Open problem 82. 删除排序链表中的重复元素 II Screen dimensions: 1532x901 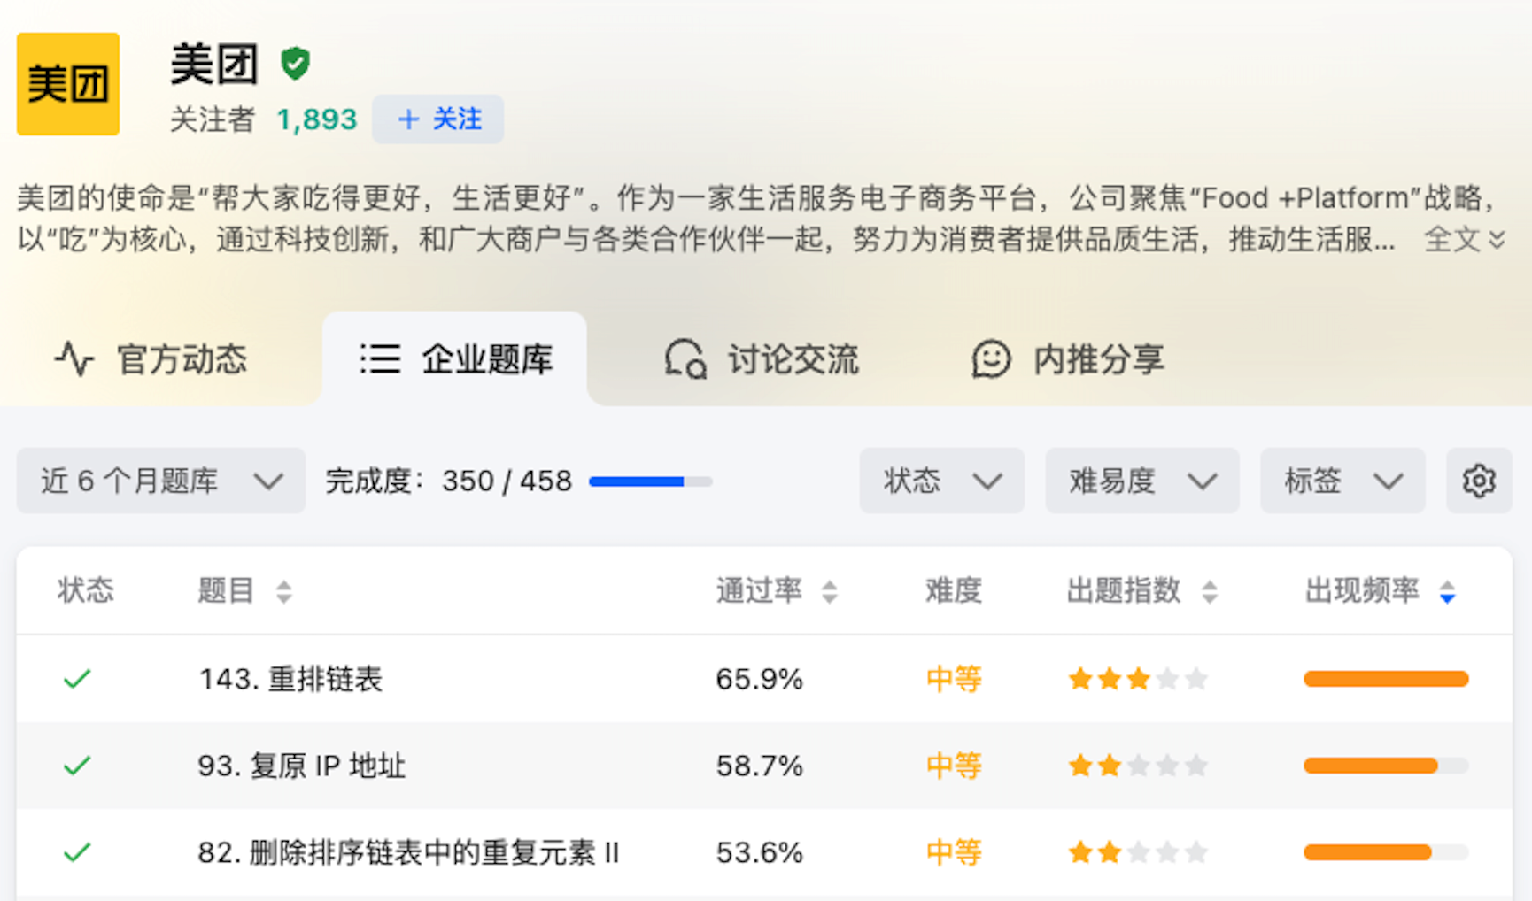pos(408,852)
